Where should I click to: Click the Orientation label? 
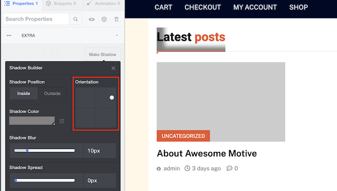(87, 82)
